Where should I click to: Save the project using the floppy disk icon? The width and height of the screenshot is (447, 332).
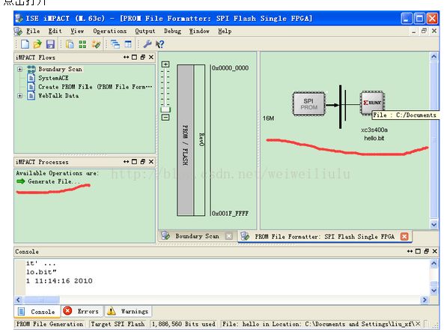[x=50, y=44]
